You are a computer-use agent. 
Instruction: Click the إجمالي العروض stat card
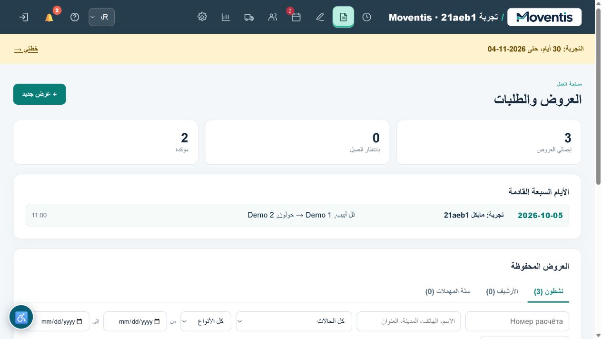pos(489,142)
